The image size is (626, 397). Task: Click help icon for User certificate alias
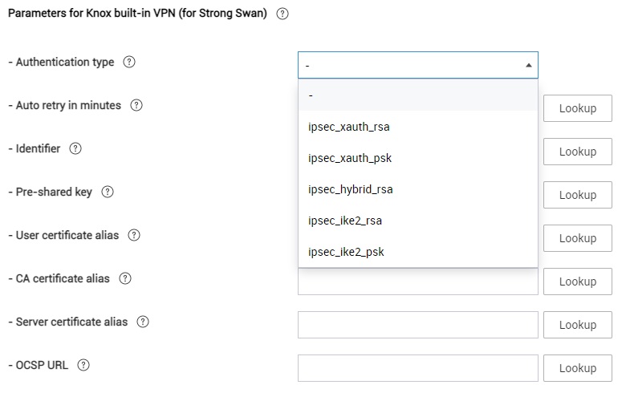point(134,236)
